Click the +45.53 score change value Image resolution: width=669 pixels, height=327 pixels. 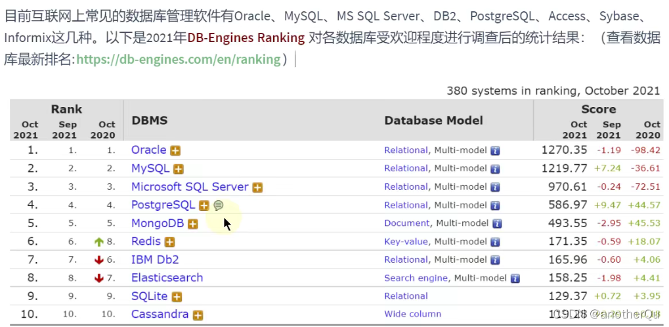(x=644, y=224)
